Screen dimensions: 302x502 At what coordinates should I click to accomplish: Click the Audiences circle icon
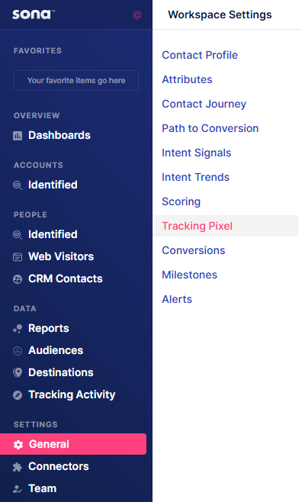tap(18, 351)
